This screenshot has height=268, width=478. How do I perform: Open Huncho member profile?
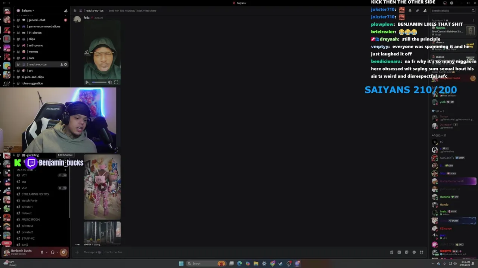453,197
